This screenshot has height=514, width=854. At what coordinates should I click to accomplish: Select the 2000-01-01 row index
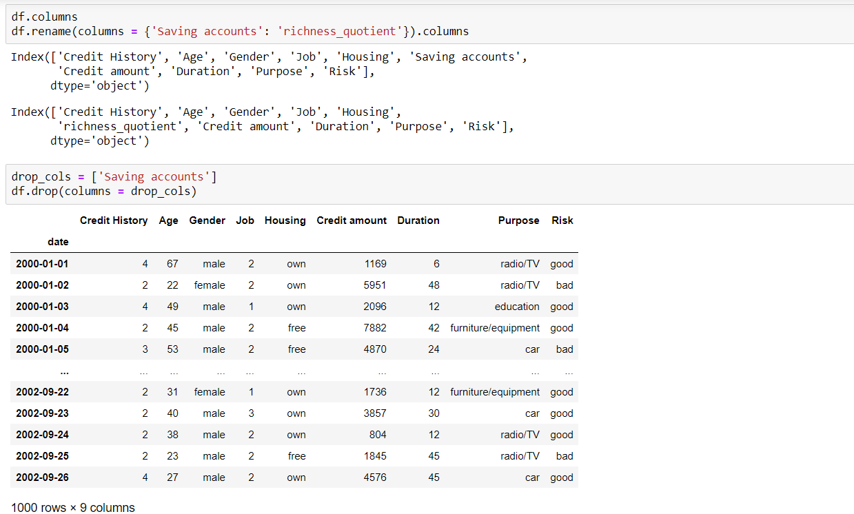pos(41,263)
